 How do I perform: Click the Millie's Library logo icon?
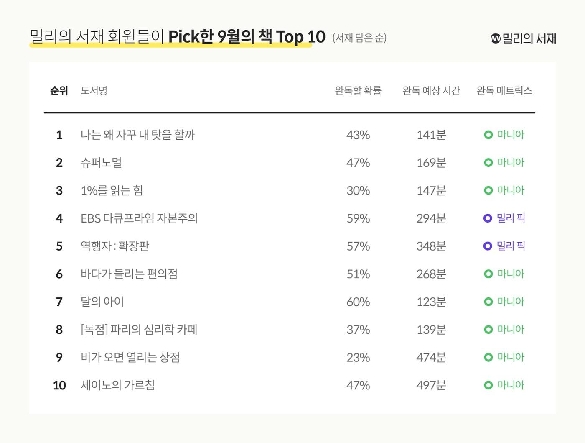(495, 38)
